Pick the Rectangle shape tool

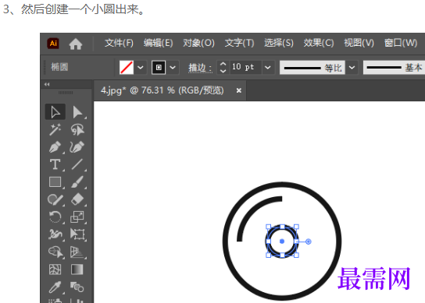(55, 182)
